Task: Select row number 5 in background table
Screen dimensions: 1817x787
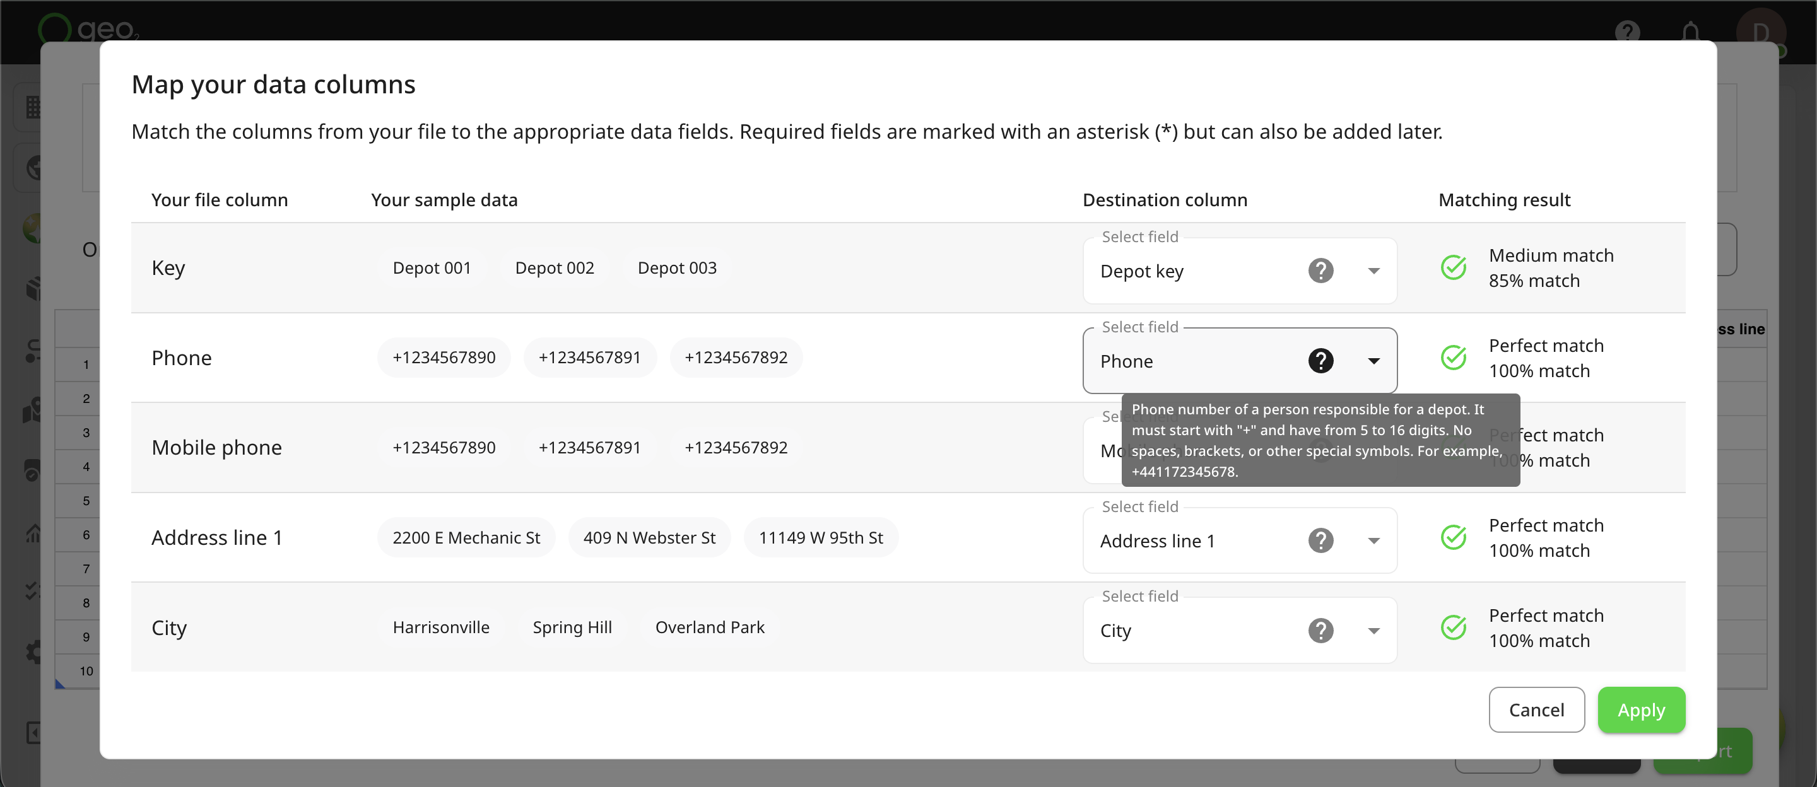Action: click(86, 501)
